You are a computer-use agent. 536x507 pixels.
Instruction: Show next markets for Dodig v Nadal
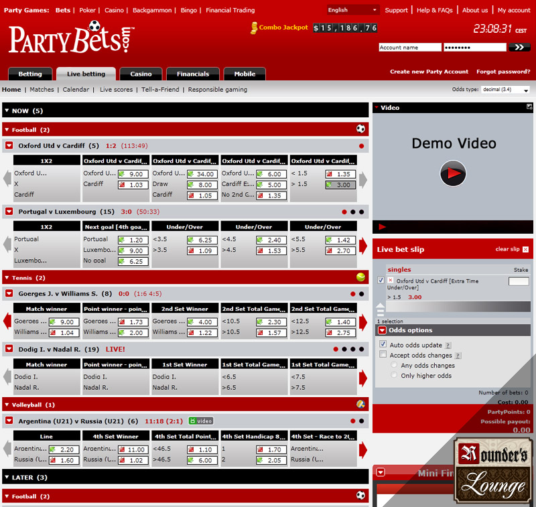tap(362, 378)
